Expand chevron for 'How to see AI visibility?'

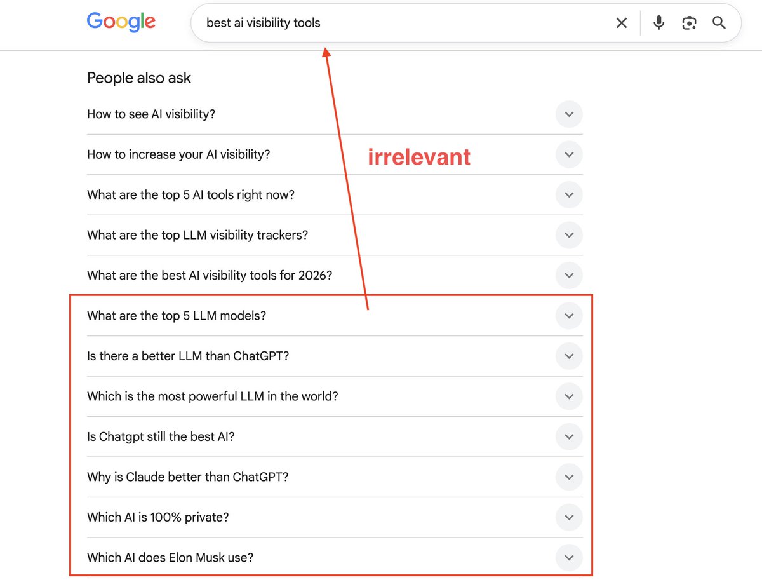click(x=569, y=114)
